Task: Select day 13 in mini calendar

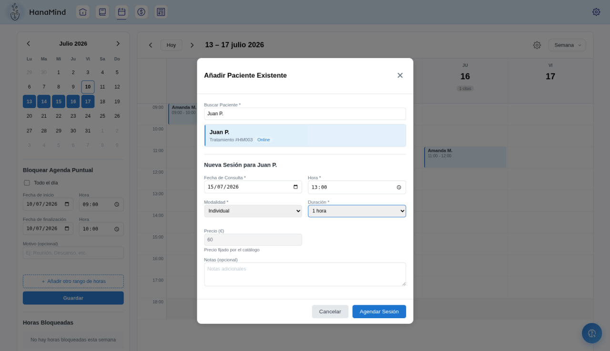Action: [30, 101]
